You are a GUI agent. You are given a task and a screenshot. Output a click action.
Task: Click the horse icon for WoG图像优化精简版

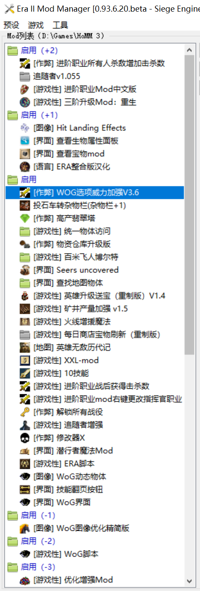tap(25, 528)
